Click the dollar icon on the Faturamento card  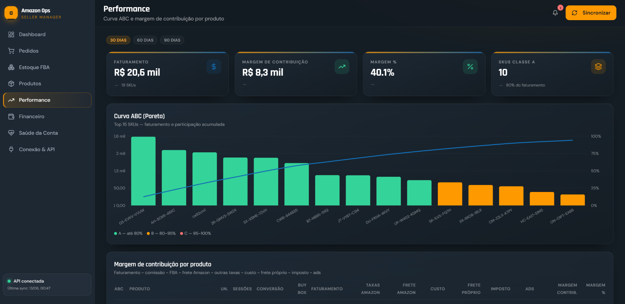214,67
